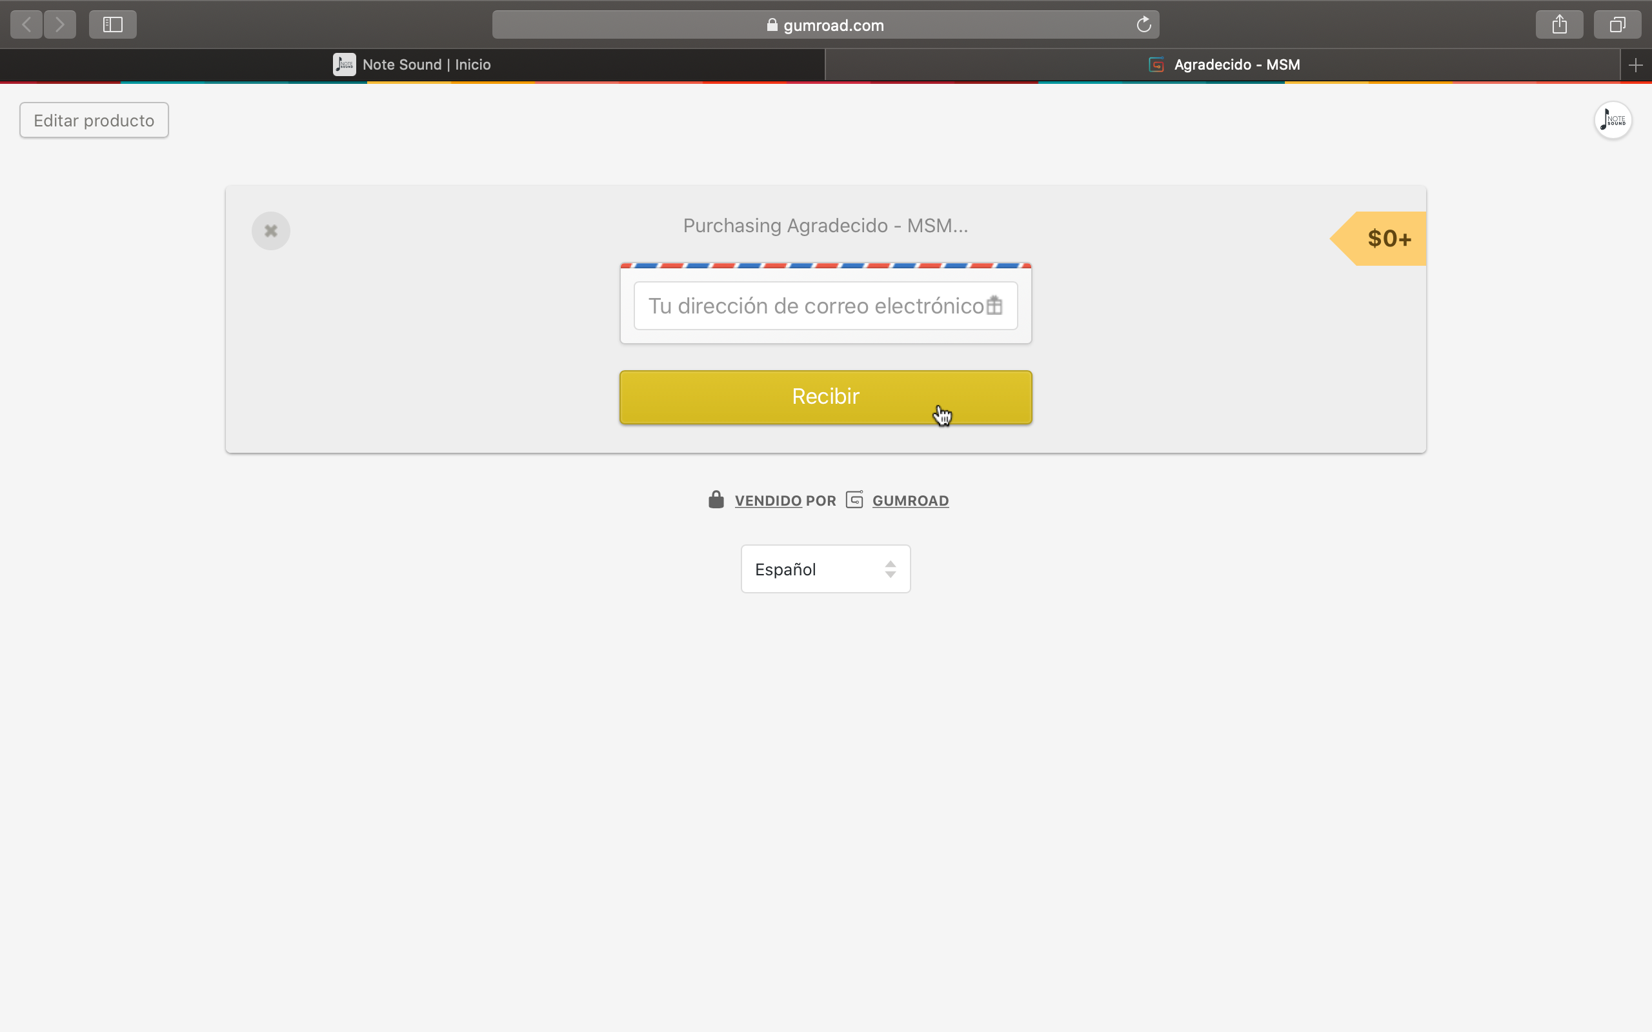Click the Safari back arrow
1652x1032 pixels.
pyautogui.click(x=26, y=25)
